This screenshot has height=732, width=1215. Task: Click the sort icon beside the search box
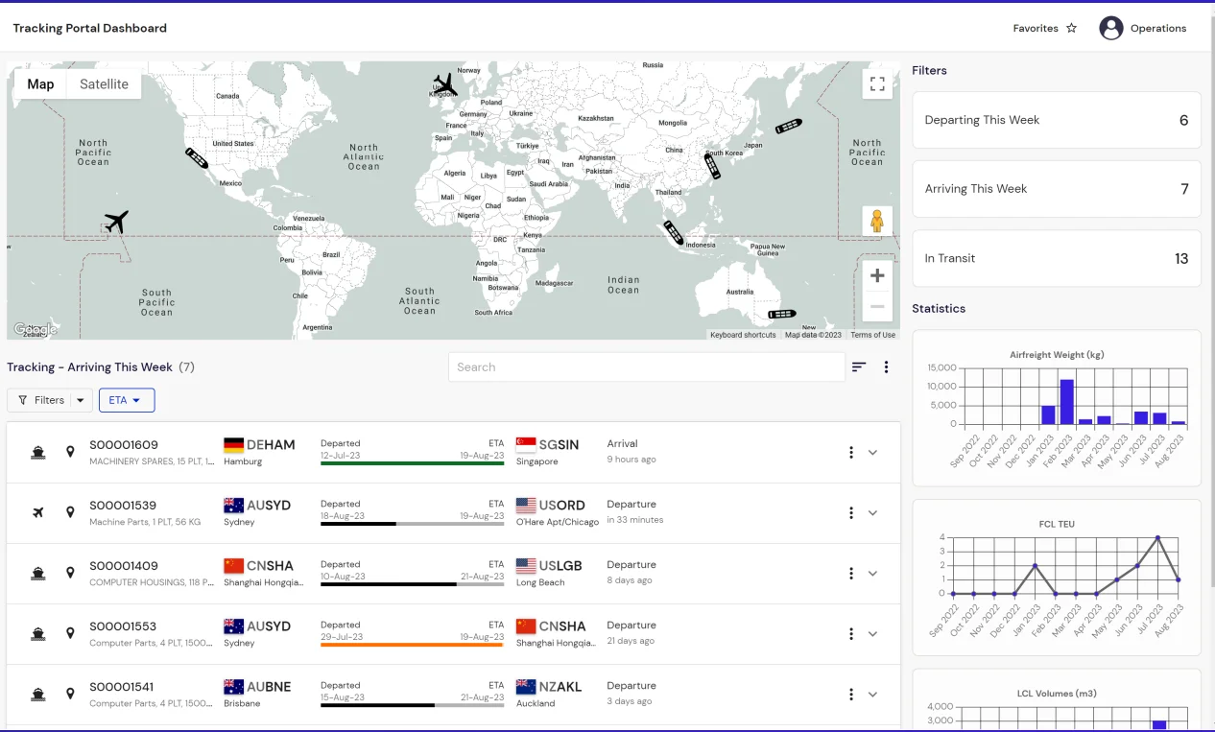[x=859, y=366]
